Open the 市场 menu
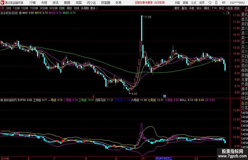This screenshot has height=160, width=248. [44, 3]
